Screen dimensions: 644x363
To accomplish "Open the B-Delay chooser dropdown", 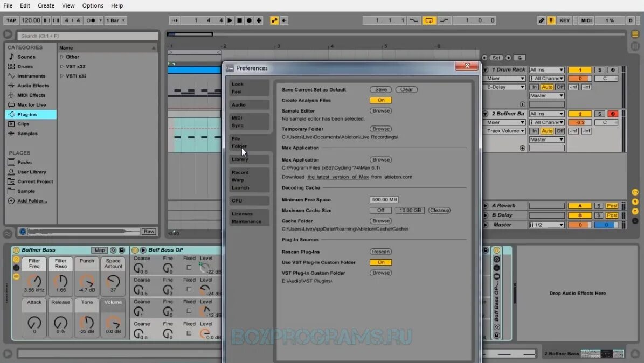I will tap(505, 87).
